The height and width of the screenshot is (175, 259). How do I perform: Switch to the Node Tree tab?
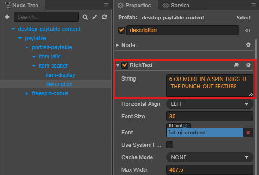[x=23, y=5]
